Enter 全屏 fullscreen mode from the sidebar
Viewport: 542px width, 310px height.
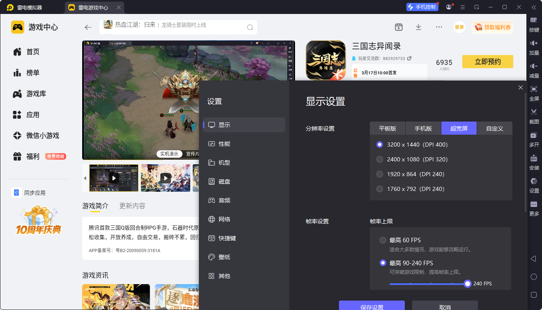click(534, 93)
